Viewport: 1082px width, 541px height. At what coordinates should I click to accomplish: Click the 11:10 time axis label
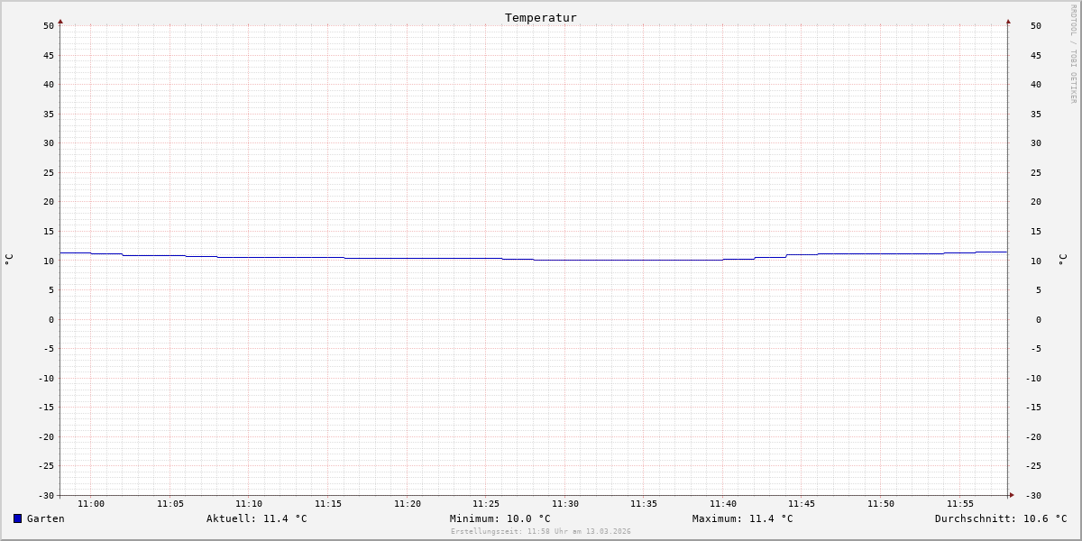tap(249, 504)
